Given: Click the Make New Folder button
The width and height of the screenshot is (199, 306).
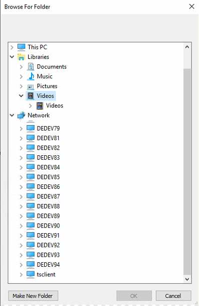Looking at the screenshot, I should 33,296.
